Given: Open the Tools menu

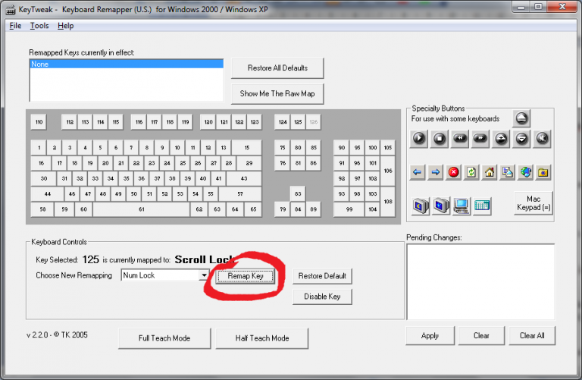Looking at the screenshot, I should click(x=39, y=26).
